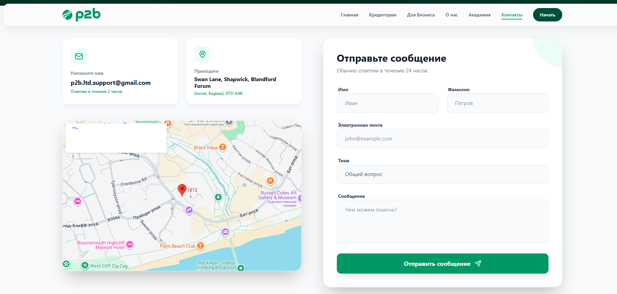Click the envelope email icon
Image resolution: width=617 pixels, height=294 pixels.
pyautogui.click(x=79, y=56)
